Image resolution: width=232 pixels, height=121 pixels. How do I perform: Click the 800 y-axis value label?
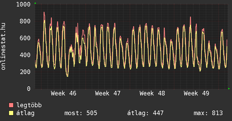click(x=25, y=21)
